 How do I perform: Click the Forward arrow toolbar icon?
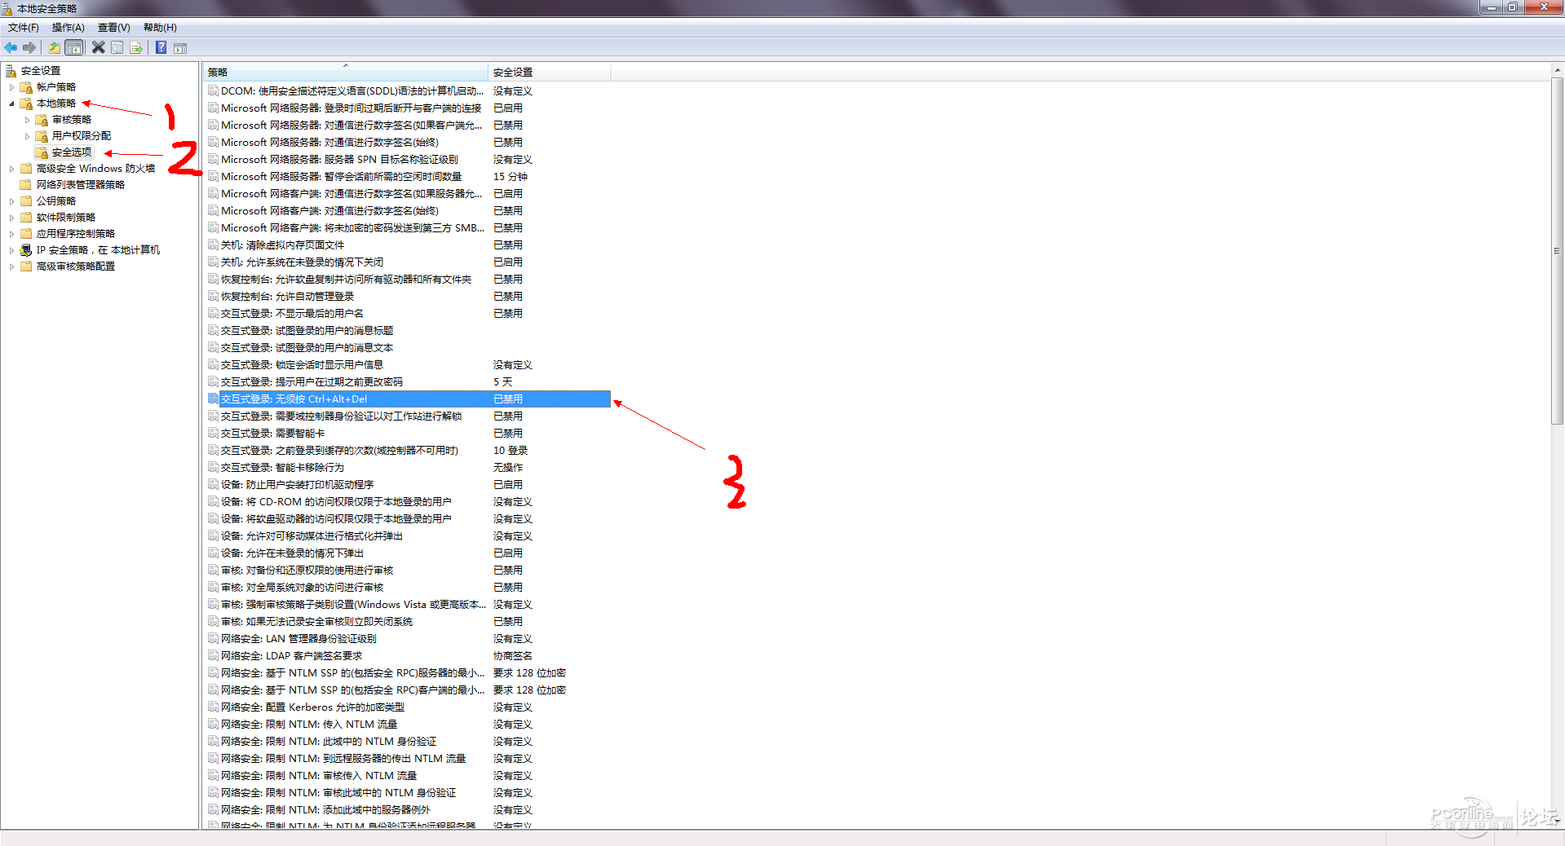coord(29,48)
